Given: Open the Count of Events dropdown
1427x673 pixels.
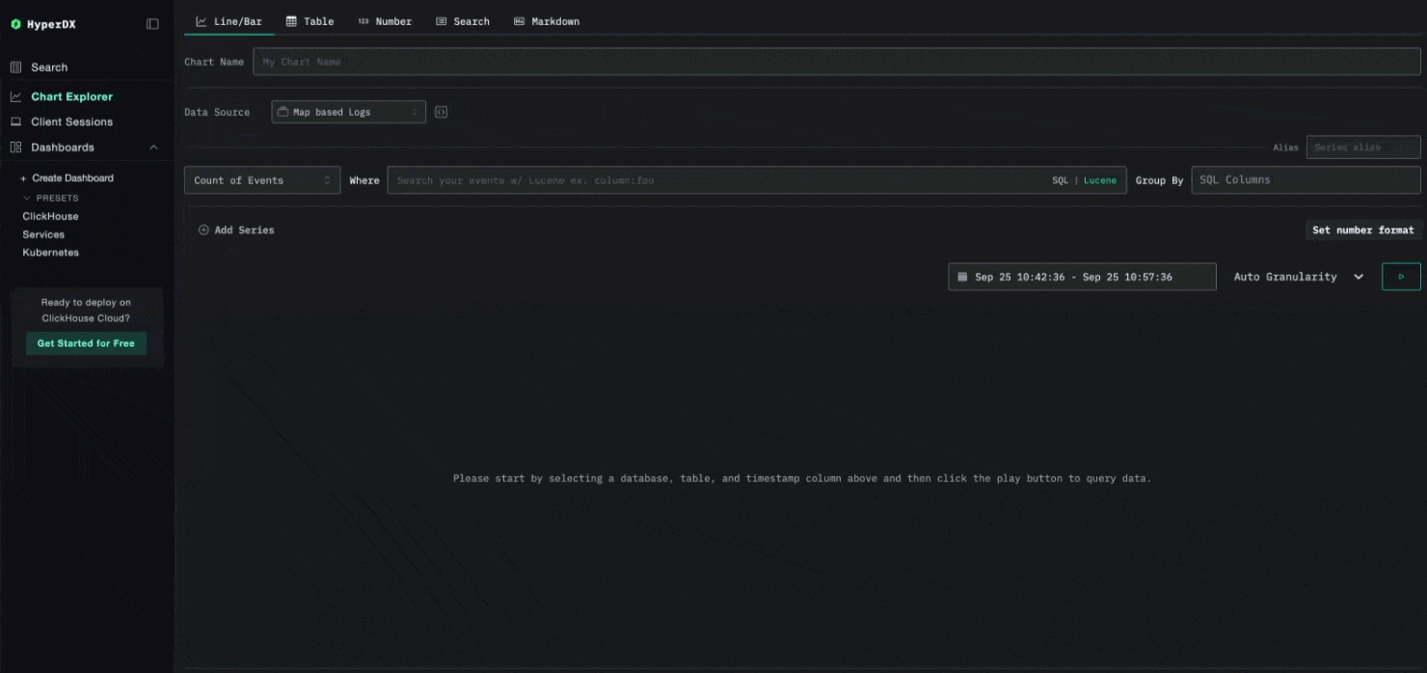Looking at the screenshot, I should click(261, 180).
